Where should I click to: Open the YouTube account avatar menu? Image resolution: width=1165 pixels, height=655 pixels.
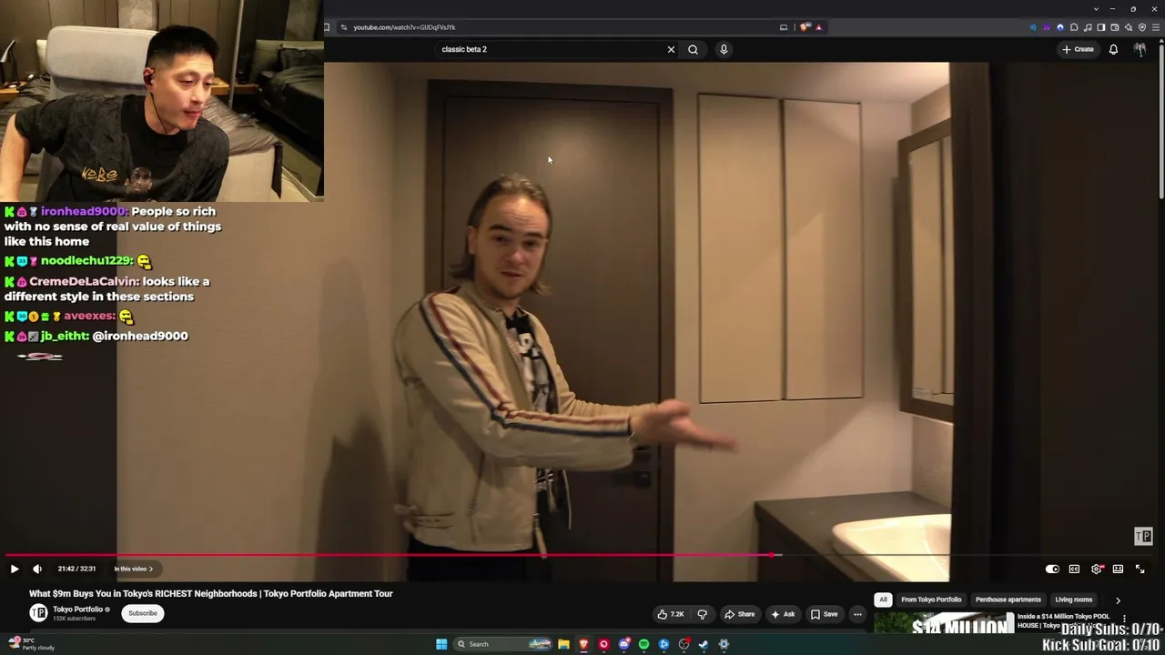(1140, 49)
